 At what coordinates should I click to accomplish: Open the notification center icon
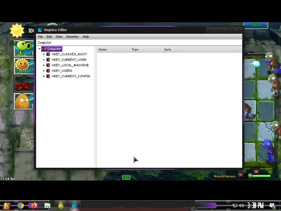tap(272, 206)
